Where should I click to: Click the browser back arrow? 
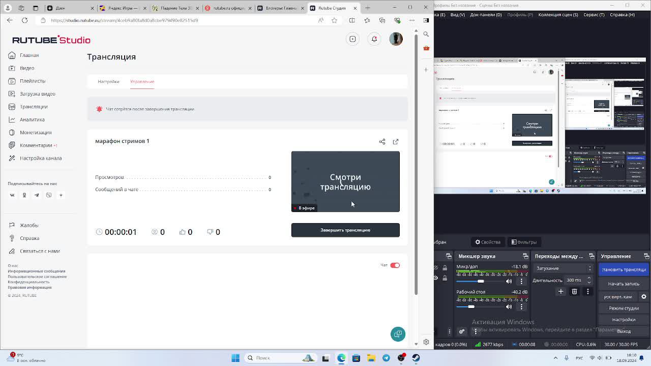click(10, 20)
